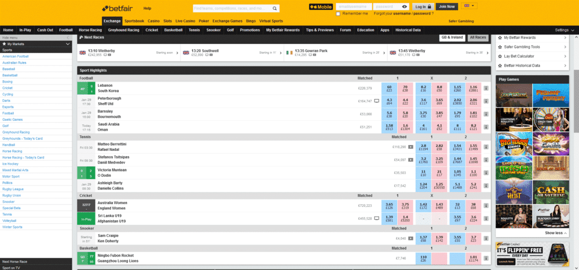Lay Lebanon at 70 pink cell

point(405,88)
